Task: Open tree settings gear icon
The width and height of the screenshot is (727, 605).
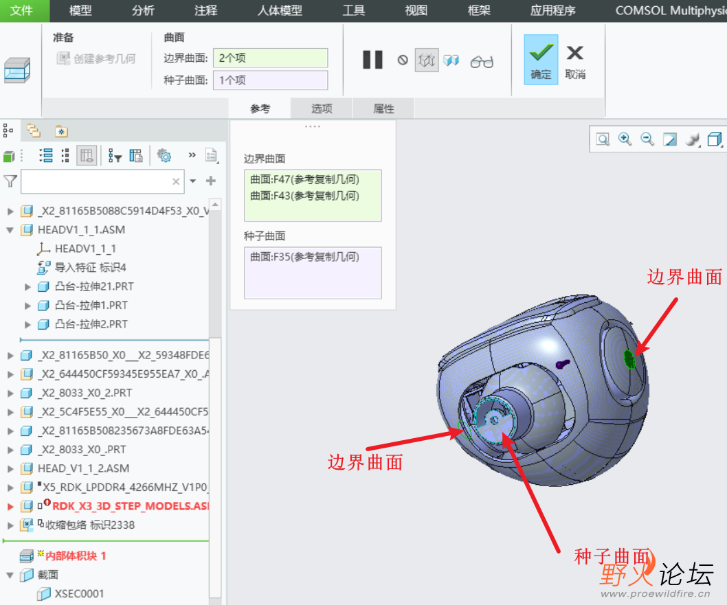Action: tap(164, 155)
